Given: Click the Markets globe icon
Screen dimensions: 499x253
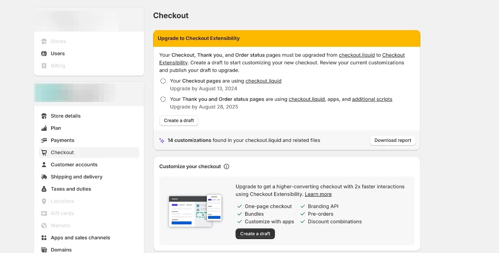Looking at the screenshot, I should pyautogui.click(x=44, y=226).
